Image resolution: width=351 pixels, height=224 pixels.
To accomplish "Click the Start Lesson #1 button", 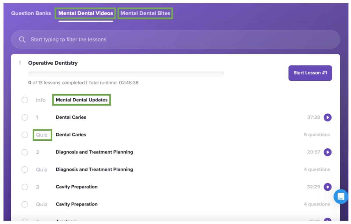I will point(310,73).
